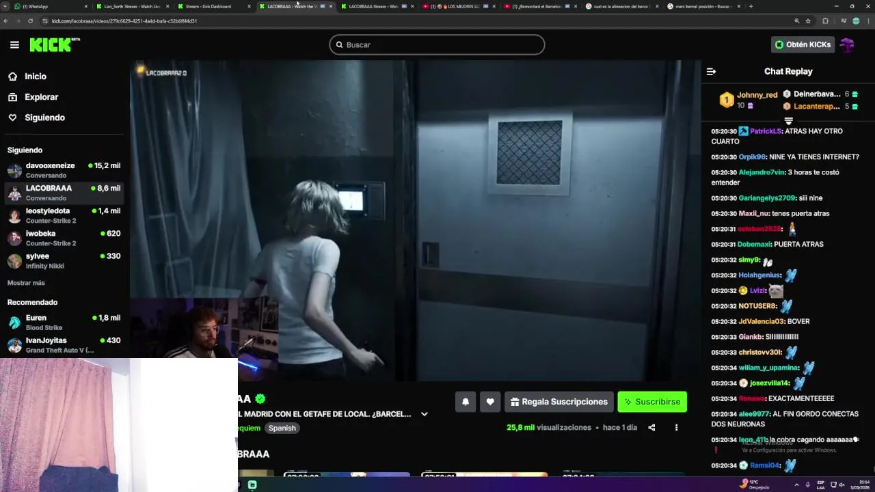Open davooxeneize followed channel
The width and height of the screenshot is (875, 492).
[x=64, y=170]
